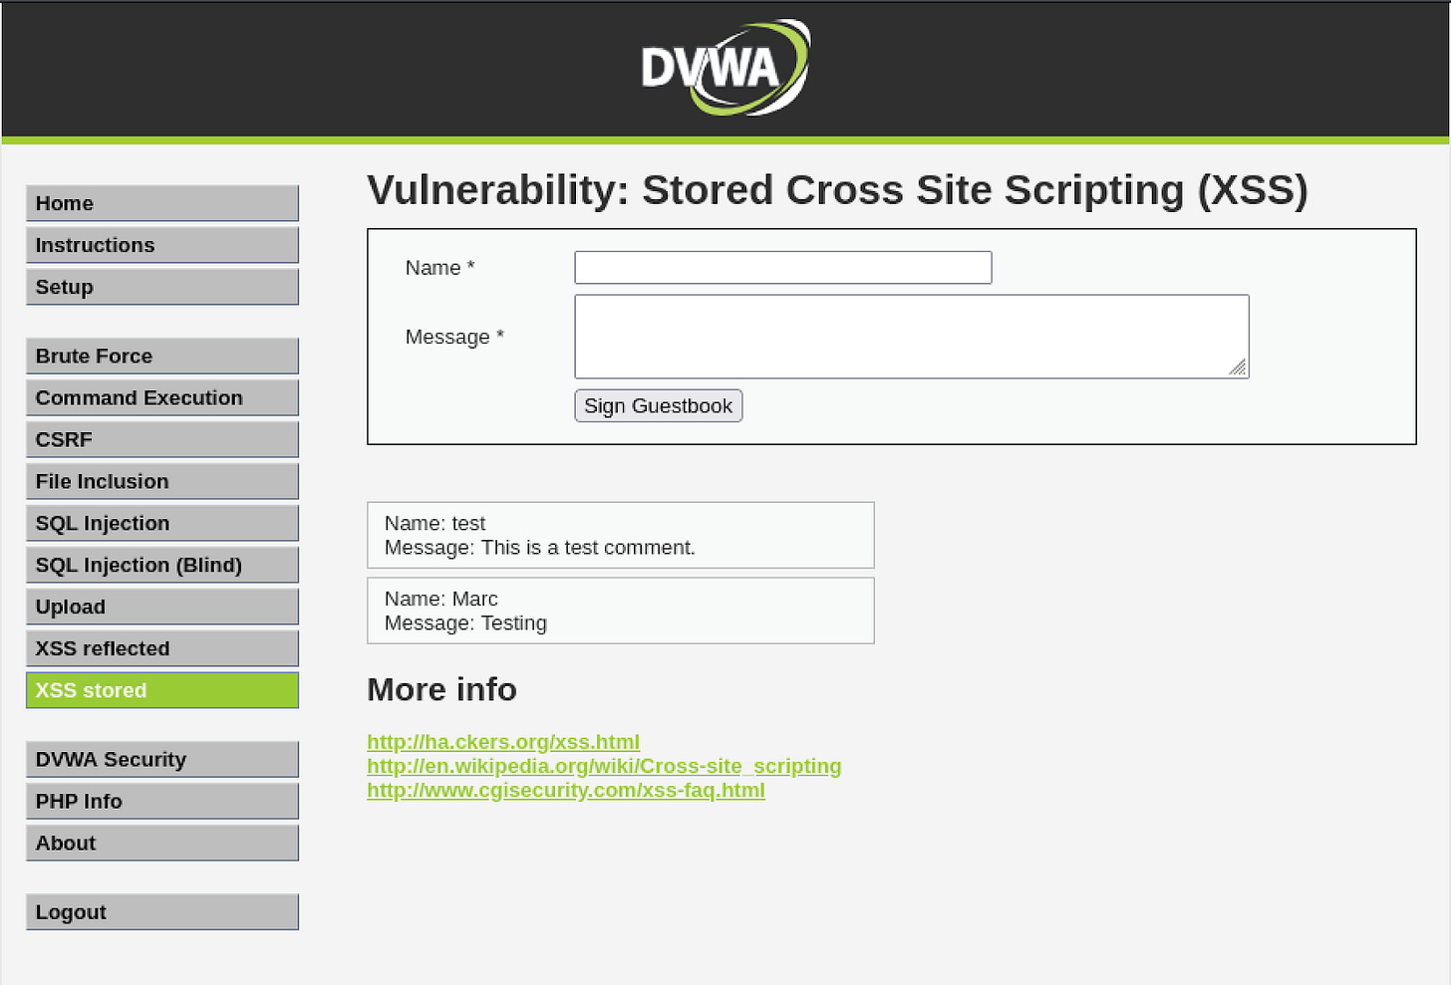
Task: Click the 'Name: test' guestbook entry
Action: pos(435,523)
